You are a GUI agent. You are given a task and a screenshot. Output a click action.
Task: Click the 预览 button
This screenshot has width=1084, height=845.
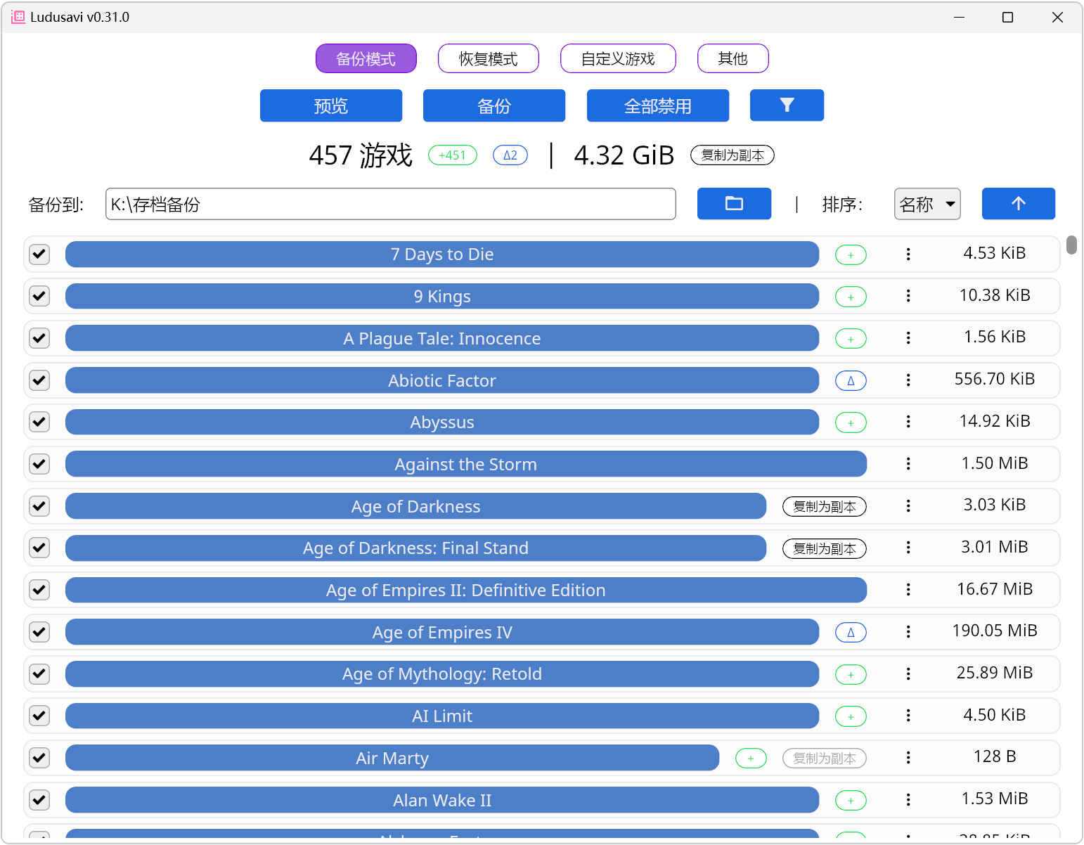coord(331,105)
